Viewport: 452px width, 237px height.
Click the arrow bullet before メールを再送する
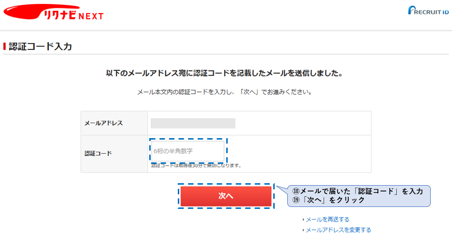(303, 220)
